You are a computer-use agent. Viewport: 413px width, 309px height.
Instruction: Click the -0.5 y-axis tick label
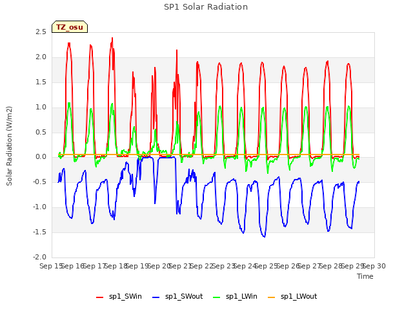pos(39,182)
